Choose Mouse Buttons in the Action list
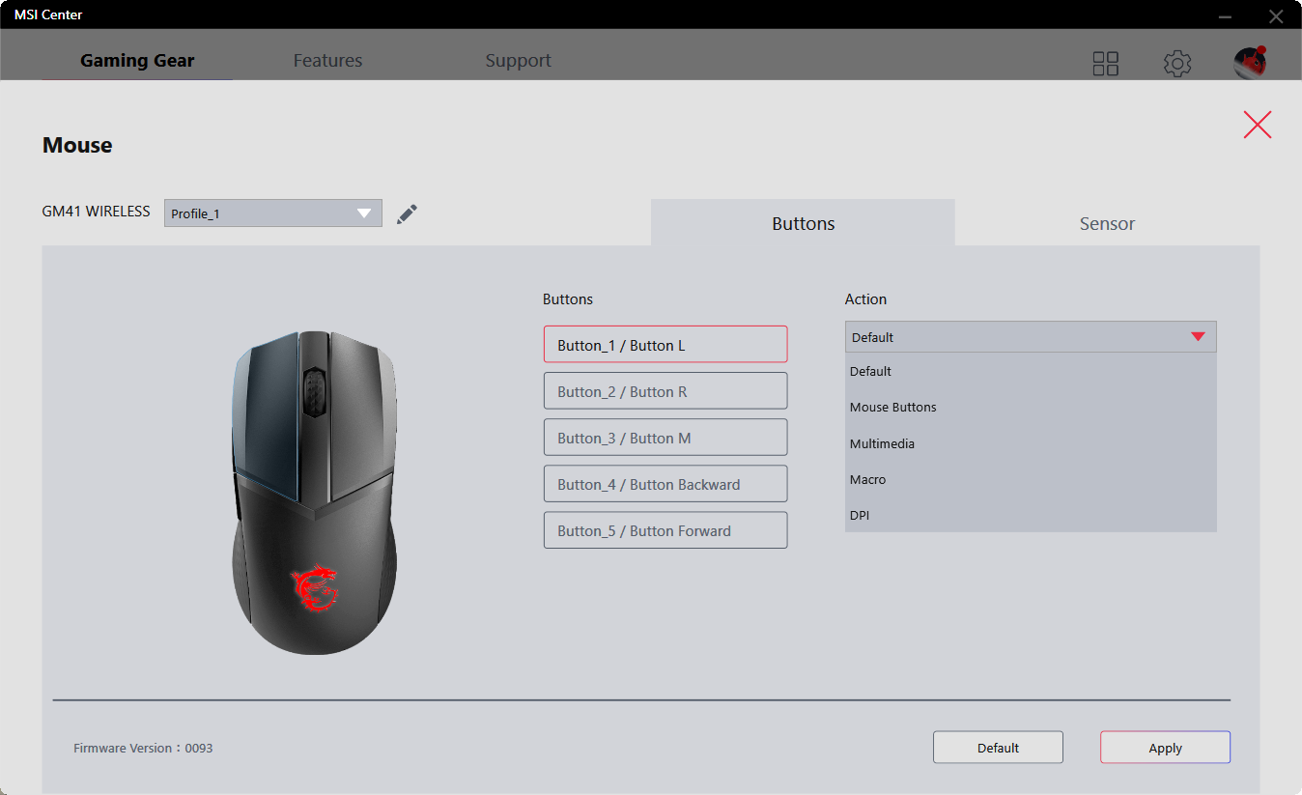Screen dimensions: 1302x795 [x=1031, y=407]
